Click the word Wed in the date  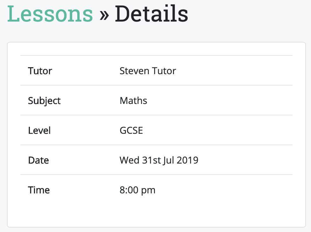(x=129, y=160)
